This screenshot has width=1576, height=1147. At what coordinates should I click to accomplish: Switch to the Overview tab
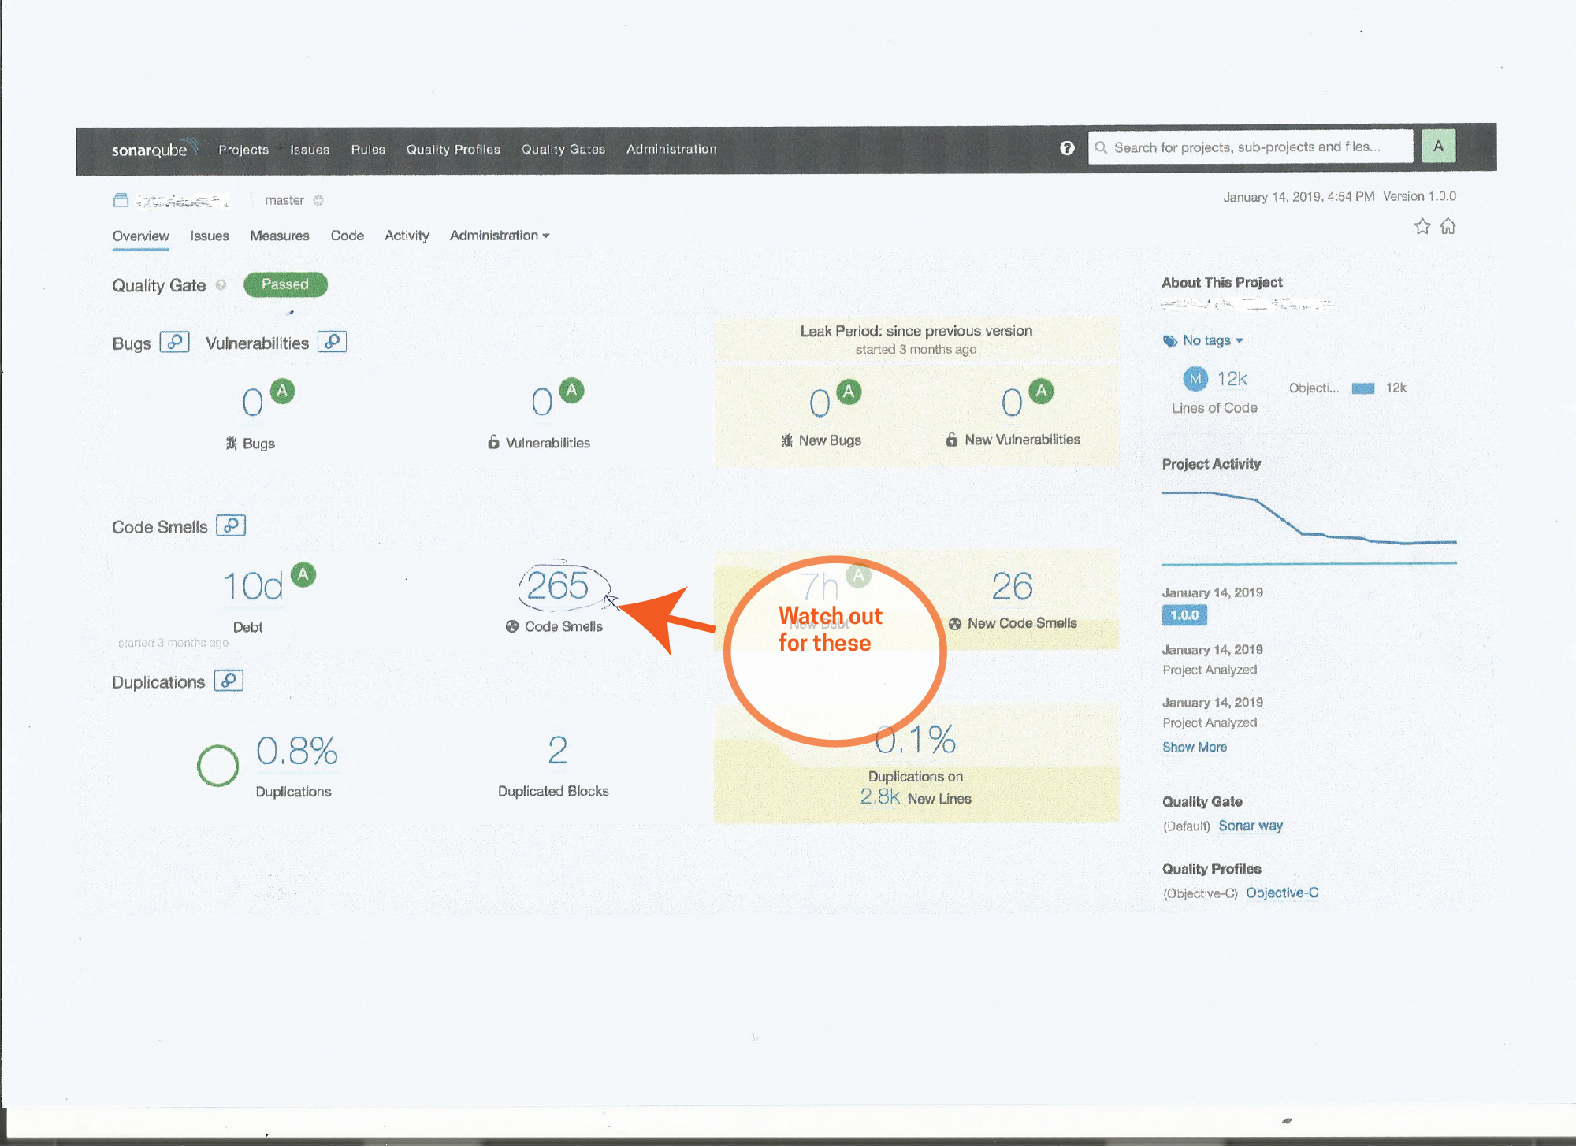[x=140, y=236]
